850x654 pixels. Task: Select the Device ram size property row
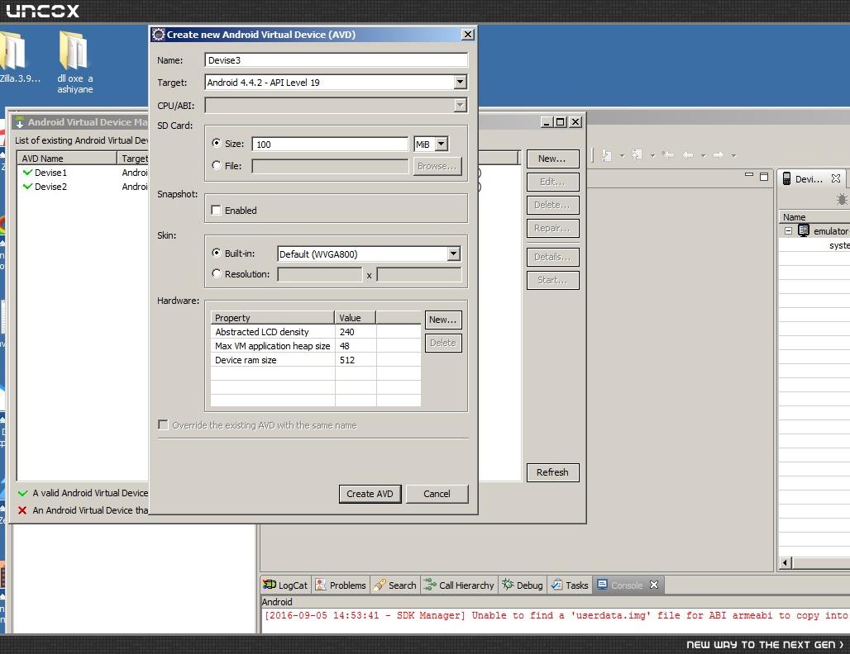click(316, 360)
